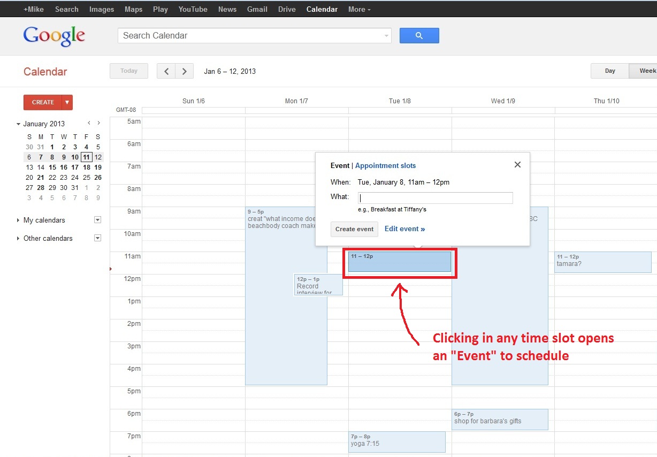Open your profile via +Mike
657x457 pixels.
click(33, 9)
